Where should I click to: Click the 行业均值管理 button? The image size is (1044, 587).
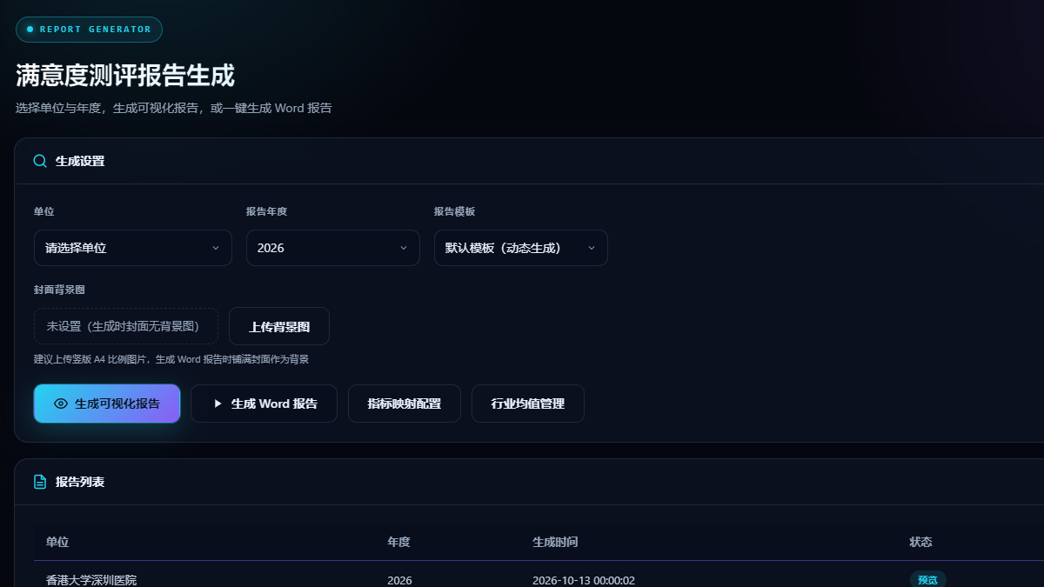tap(528, 404)
